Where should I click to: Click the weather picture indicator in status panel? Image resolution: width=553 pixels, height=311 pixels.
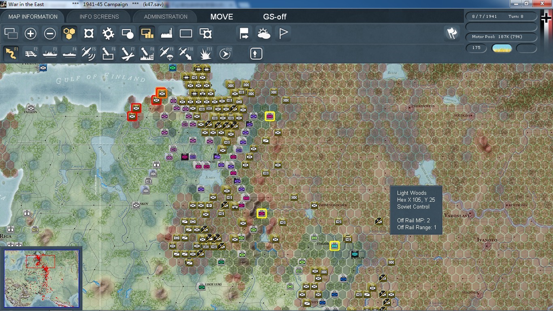[x=502, y=48]
